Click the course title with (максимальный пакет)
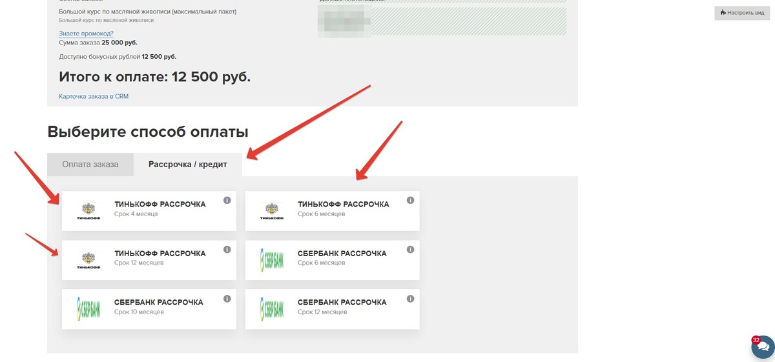The image size is (775, 362). pyautogui.click(x=147, y=12)
